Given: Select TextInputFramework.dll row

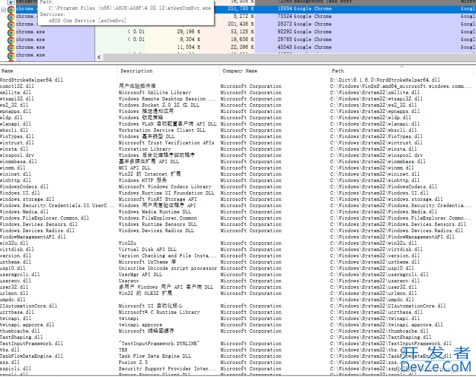Looking at the screenshot, I should (x=238, y=343).
